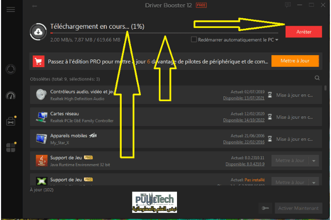Expand the Redémarrer automatiquement dropdown arrow
The image size is (331, 220).
click(277, 40)
